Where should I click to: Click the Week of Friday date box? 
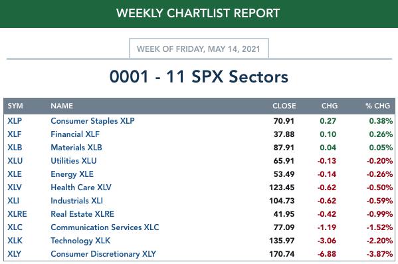pos(199,49)
